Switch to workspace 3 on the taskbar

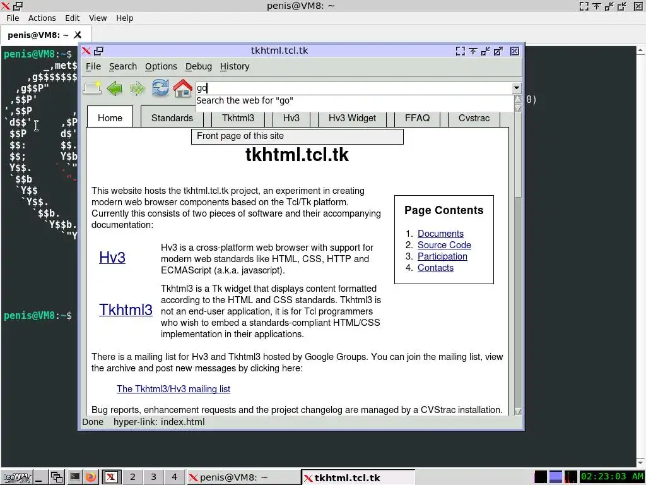[154, 477]
